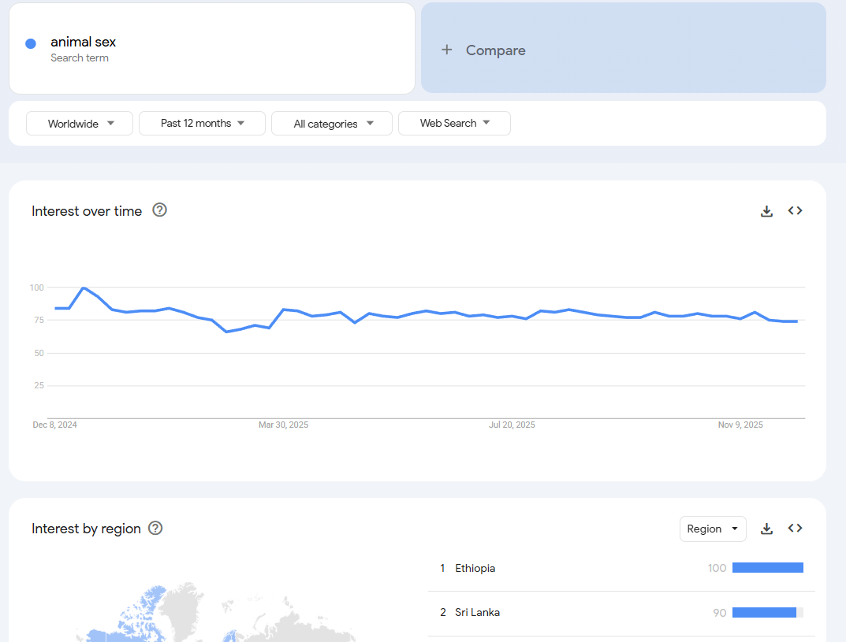This screenshot has height=642, width=846.
Task: Click the world map thumbnail
Action: click(x=216, y=612)
